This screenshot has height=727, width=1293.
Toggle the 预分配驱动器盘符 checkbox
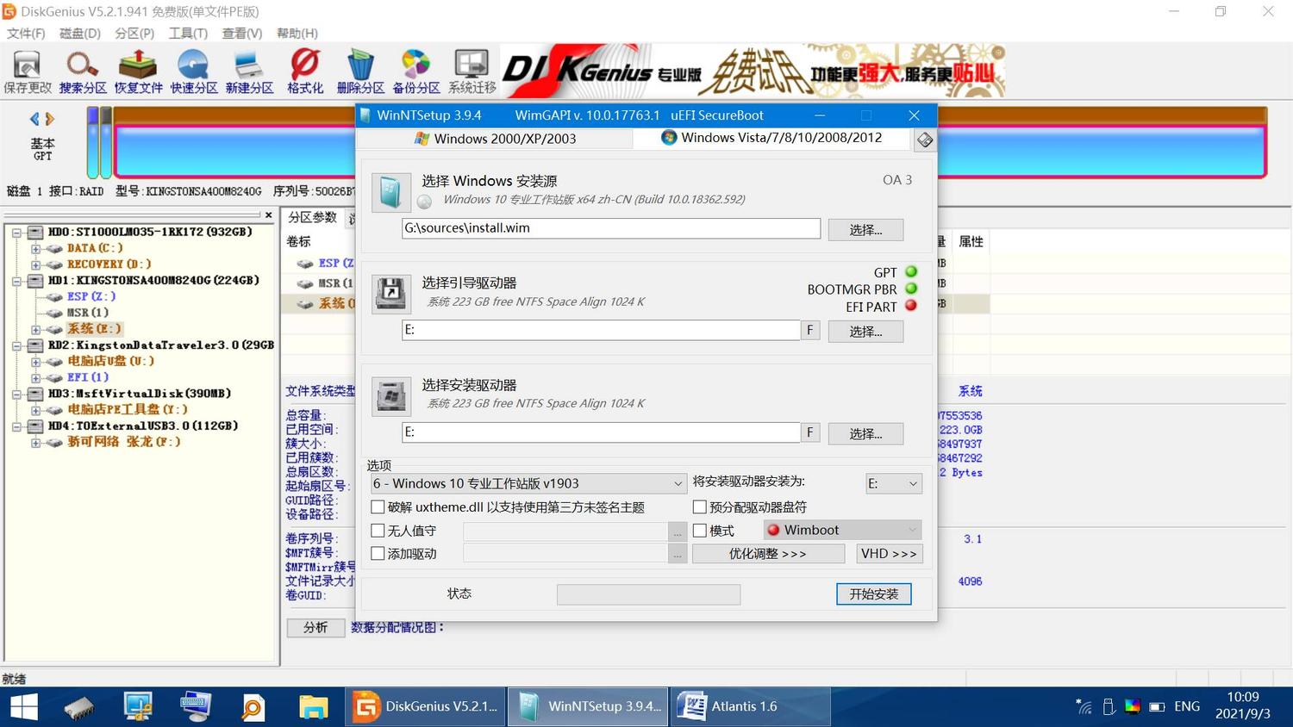[x=700, y=506]
